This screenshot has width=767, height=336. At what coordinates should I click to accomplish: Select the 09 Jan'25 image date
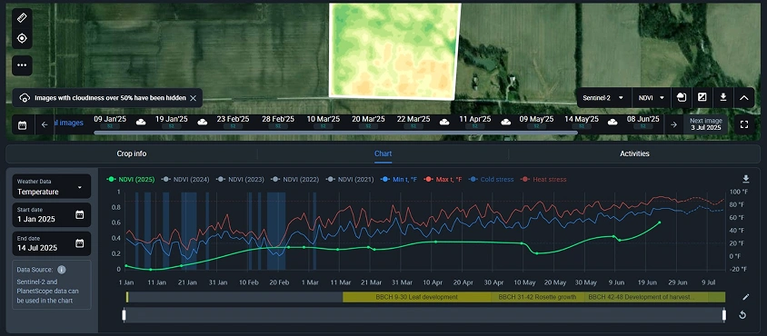110,122
